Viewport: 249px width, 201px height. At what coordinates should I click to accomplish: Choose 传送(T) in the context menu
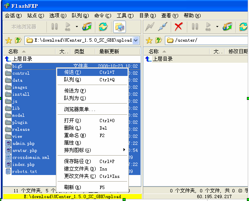92,72
